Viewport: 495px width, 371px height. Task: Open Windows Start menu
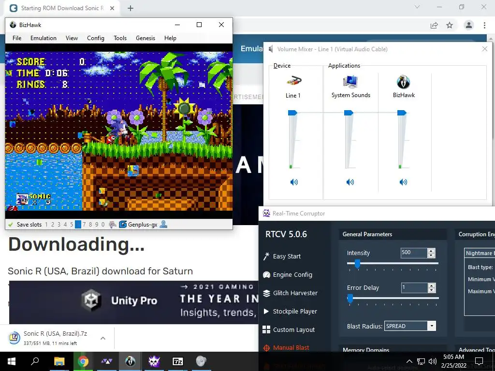pos(12,361)
